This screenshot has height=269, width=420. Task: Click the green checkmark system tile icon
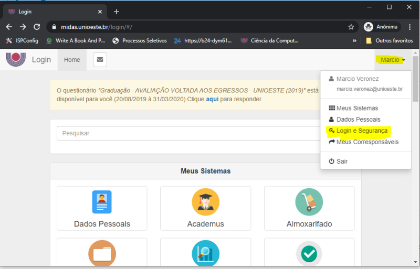(309, 254)
